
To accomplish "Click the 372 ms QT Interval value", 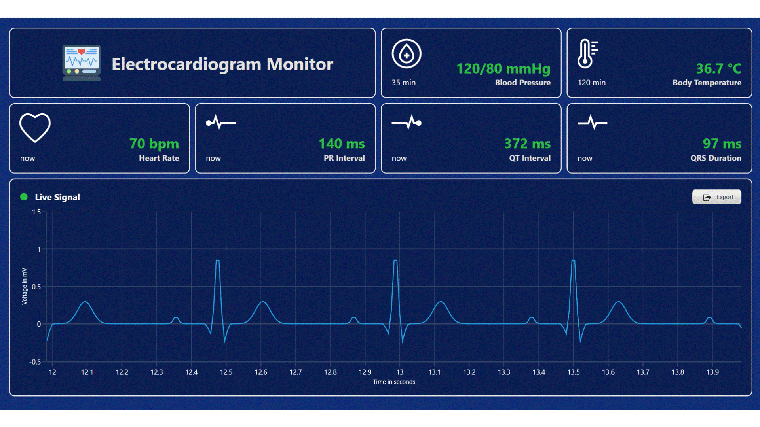I will (527, 144).
